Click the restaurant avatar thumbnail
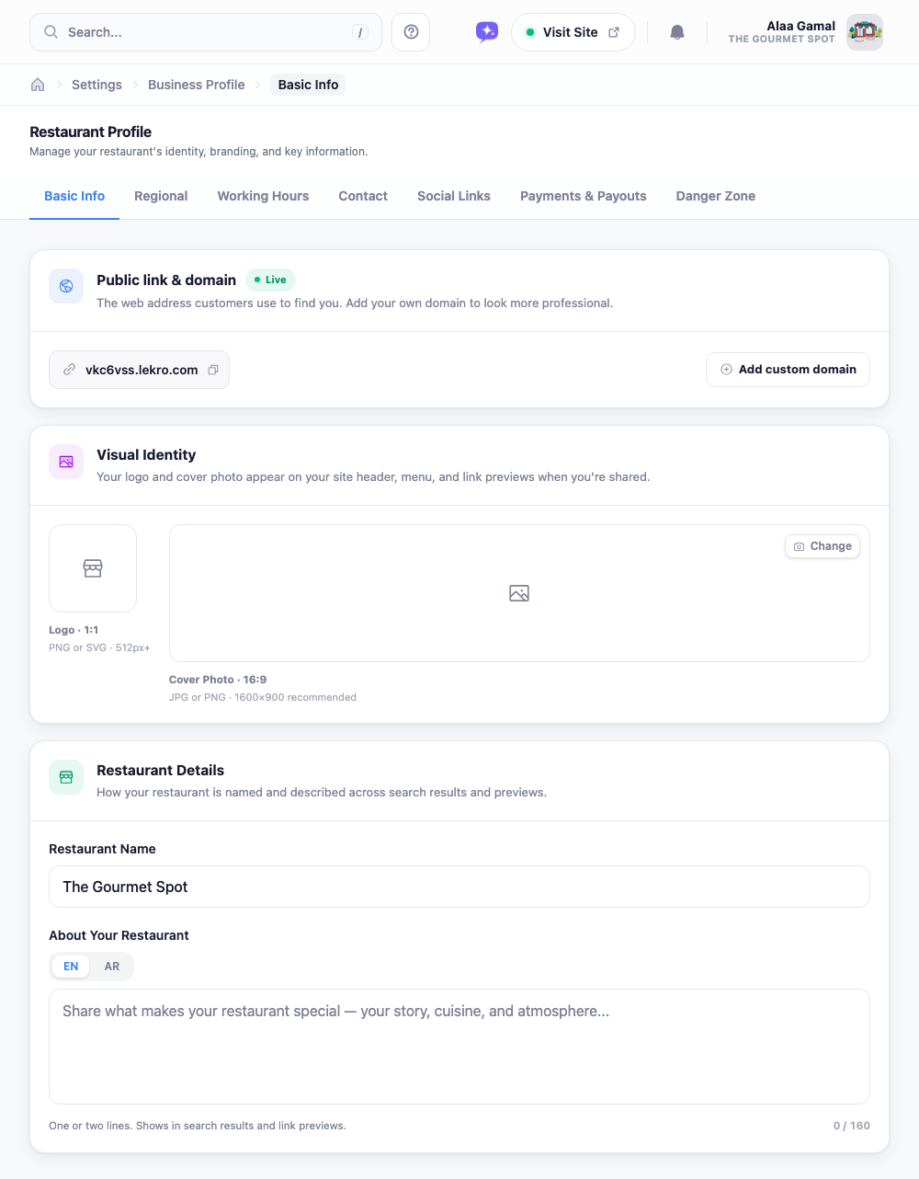This screenshot has height=1179, width=919. [x=865, y=32]
